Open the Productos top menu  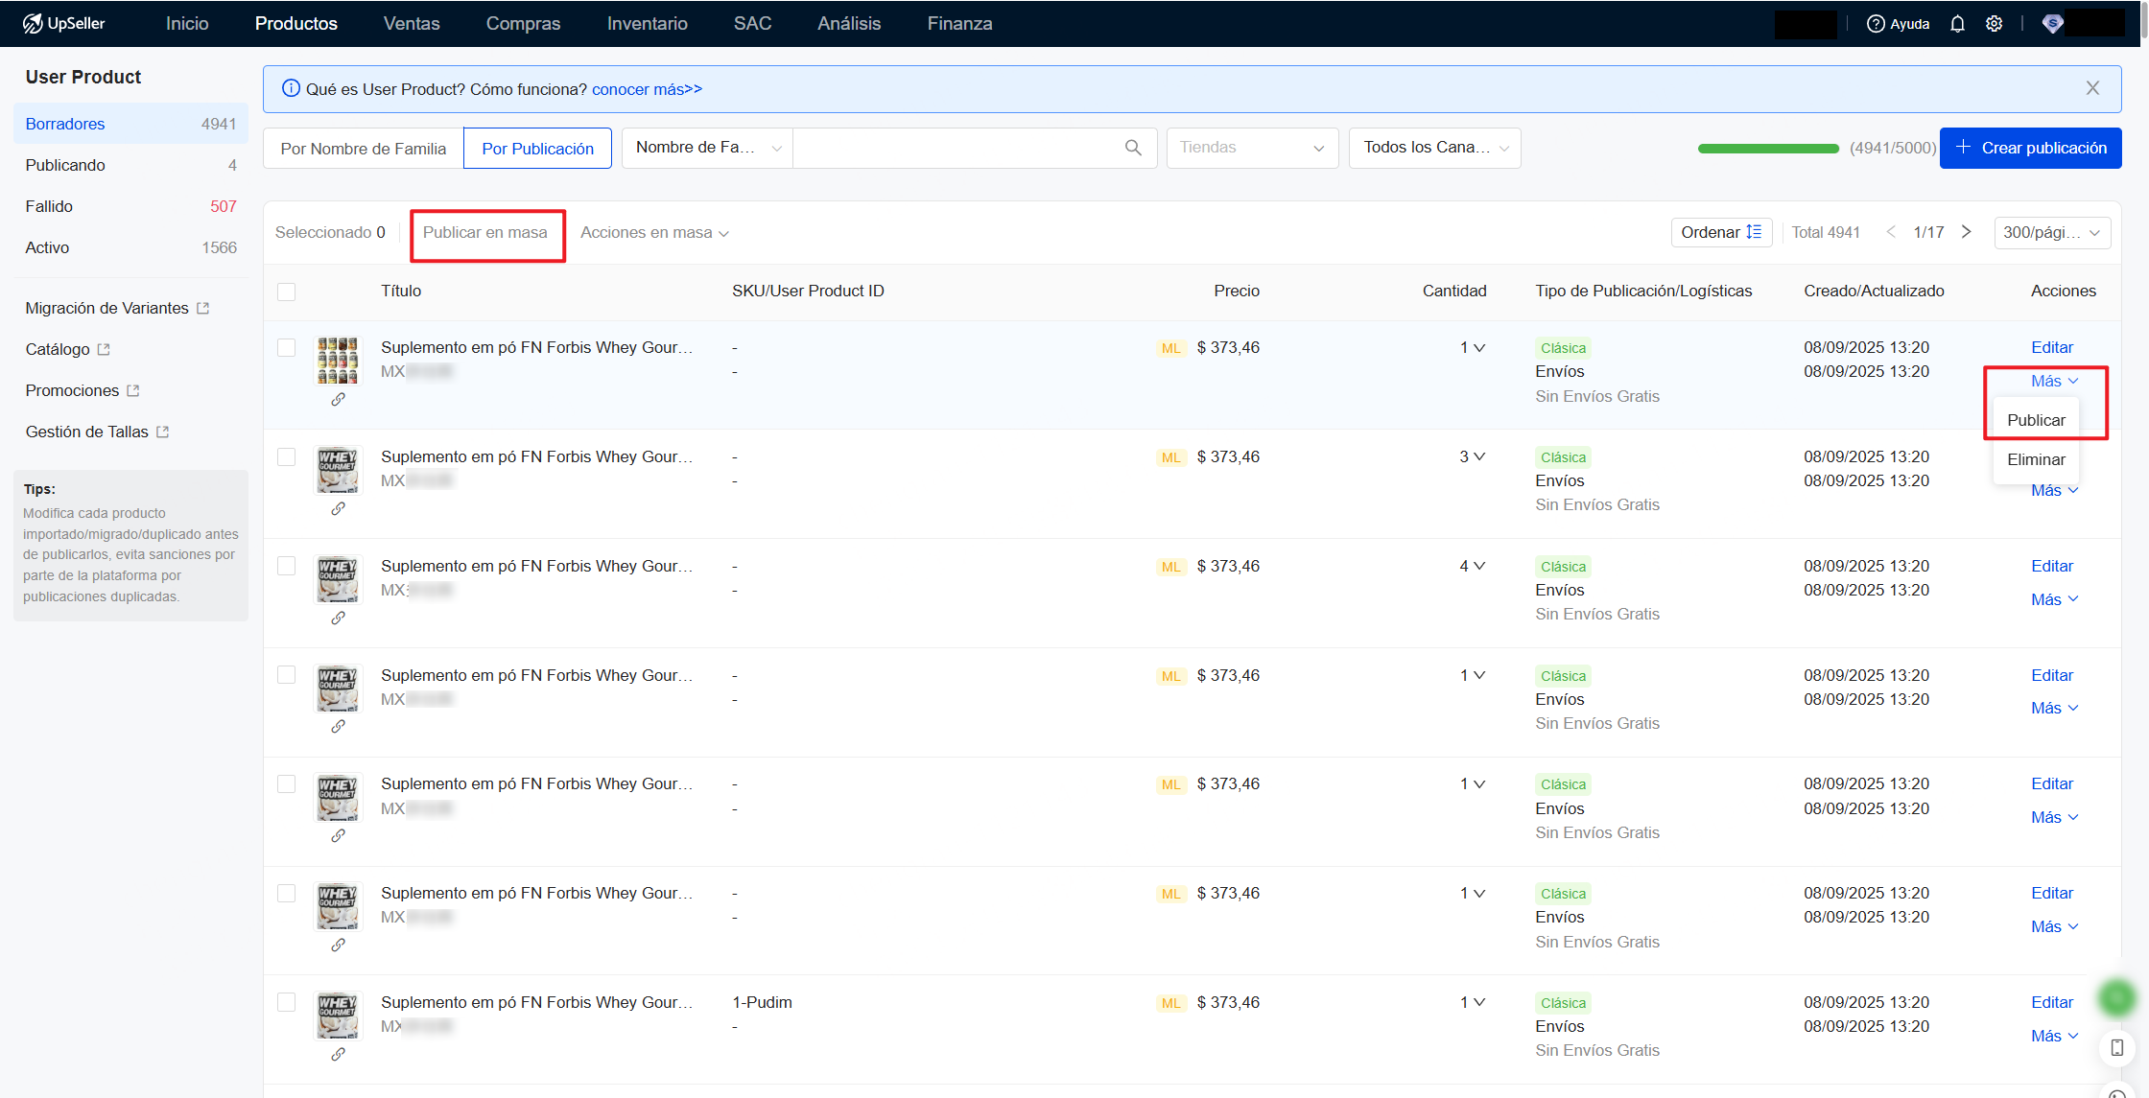296,23
